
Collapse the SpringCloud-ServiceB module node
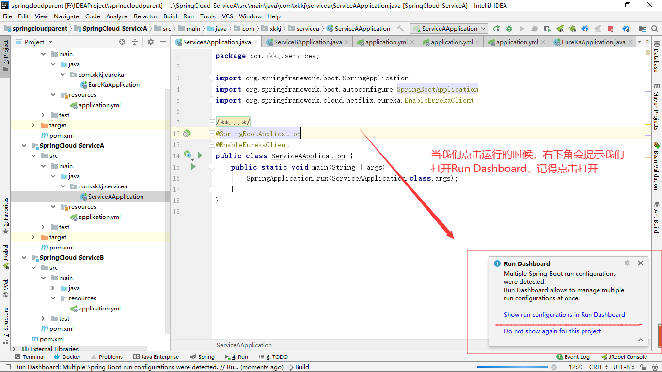point(24,257)
